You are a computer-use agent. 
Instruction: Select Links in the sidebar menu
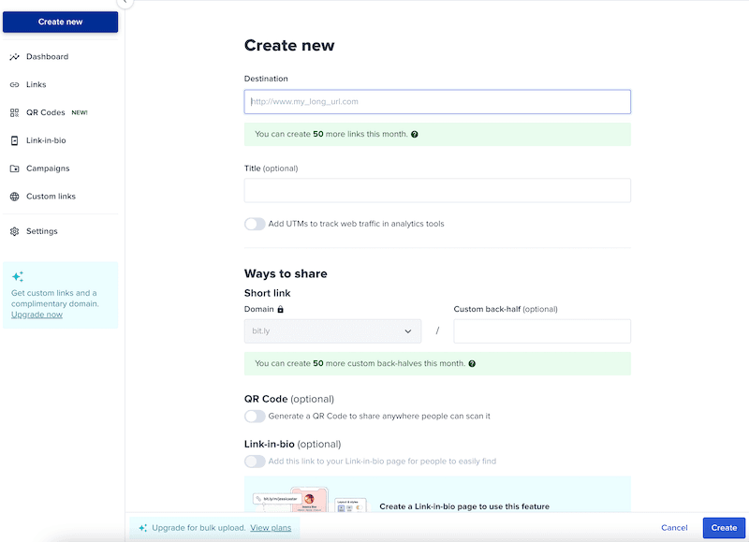[x=36, y=84]
